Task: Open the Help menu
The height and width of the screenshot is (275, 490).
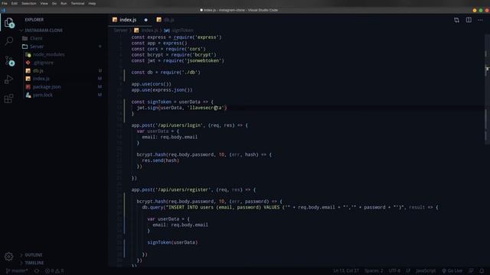Action: pos(92,3)
